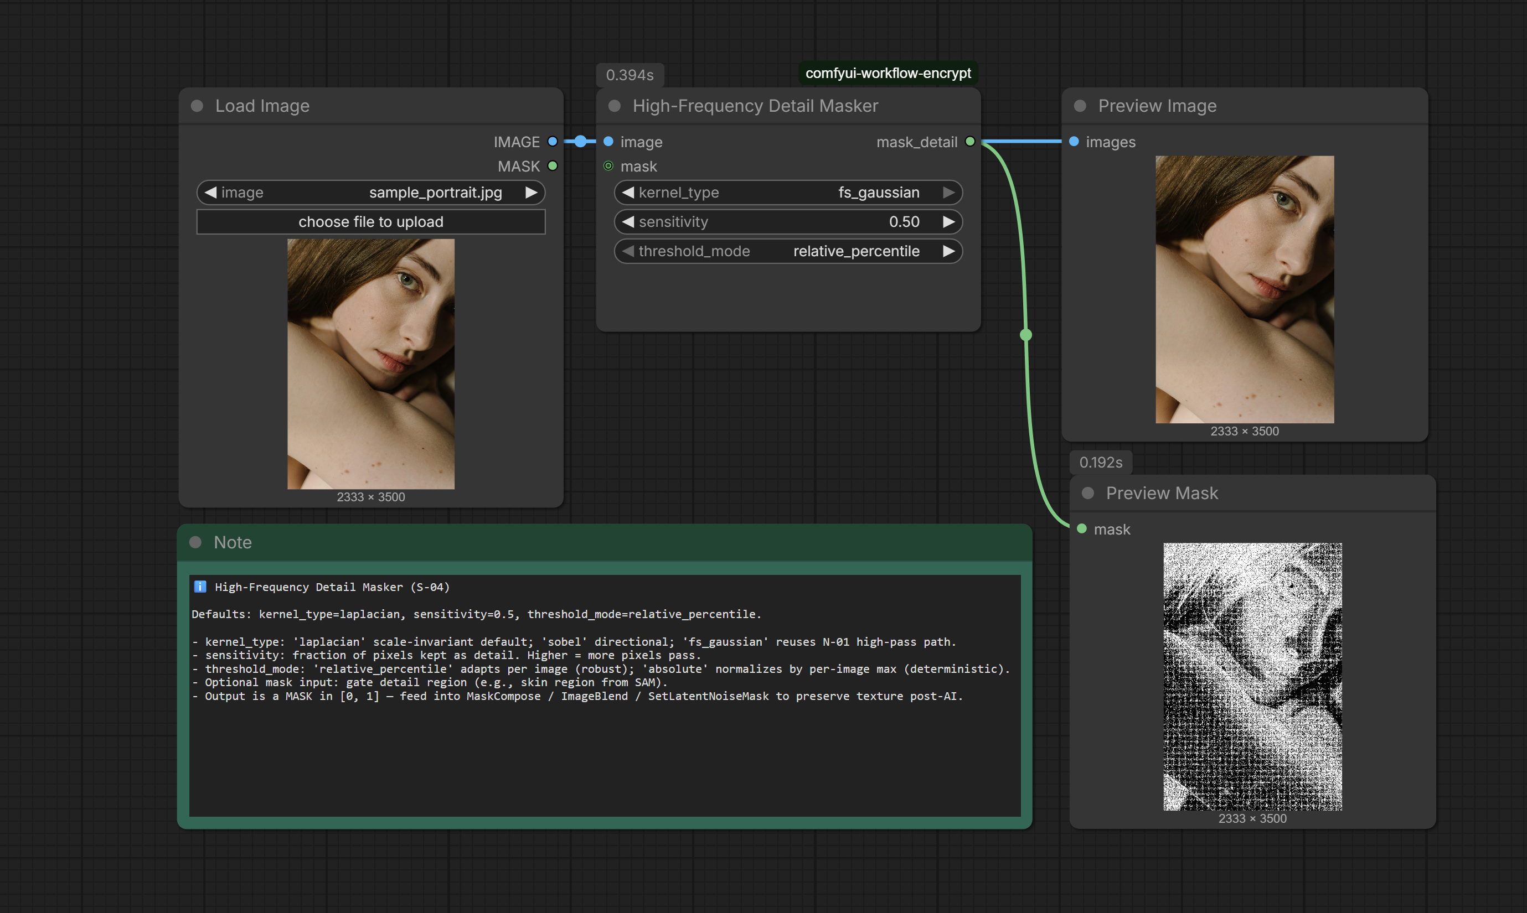
Task: Click choose file to upload button
Action: pyautogui.click(x=371, y=222)
